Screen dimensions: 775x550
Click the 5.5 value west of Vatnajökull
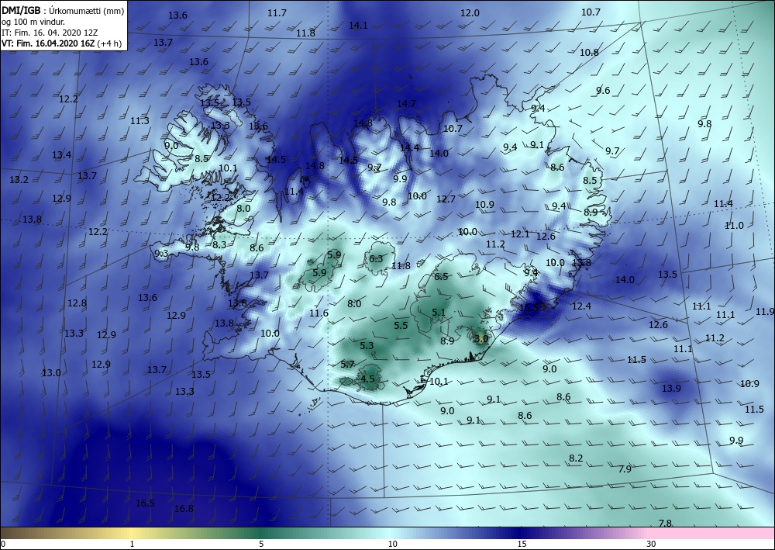coord(401,325)
